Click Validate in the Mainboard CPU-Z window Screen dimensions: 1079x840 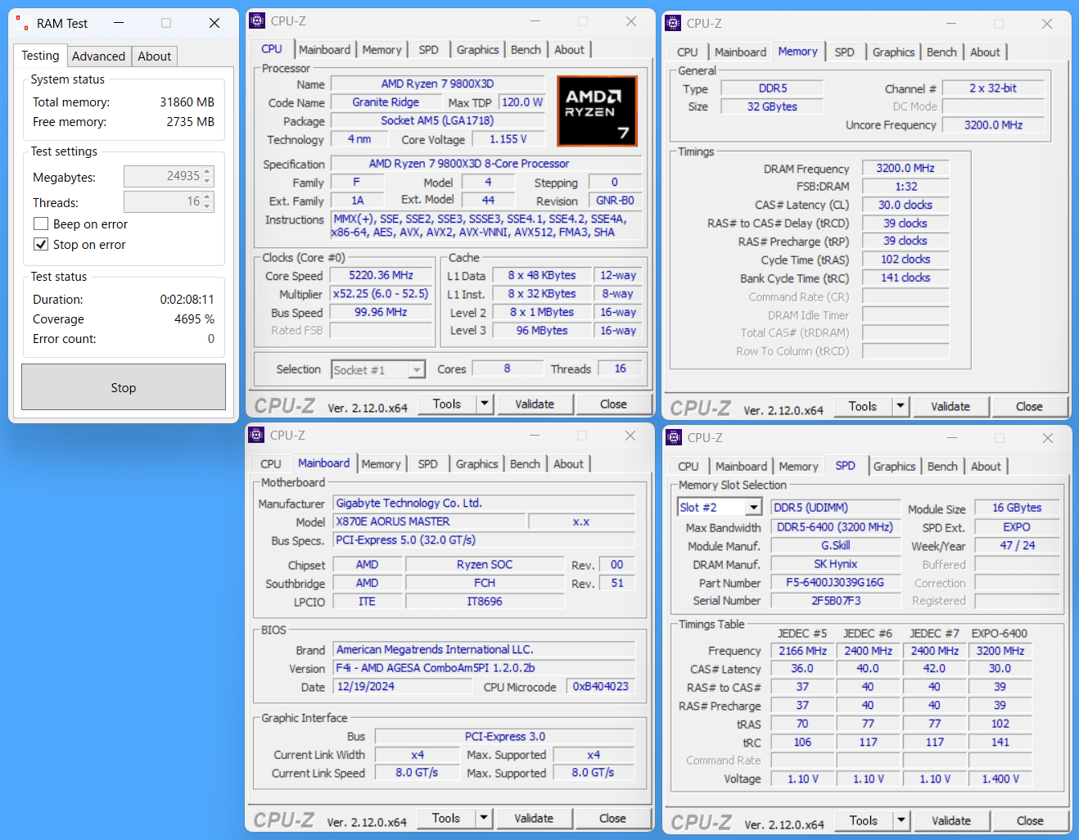534,818
